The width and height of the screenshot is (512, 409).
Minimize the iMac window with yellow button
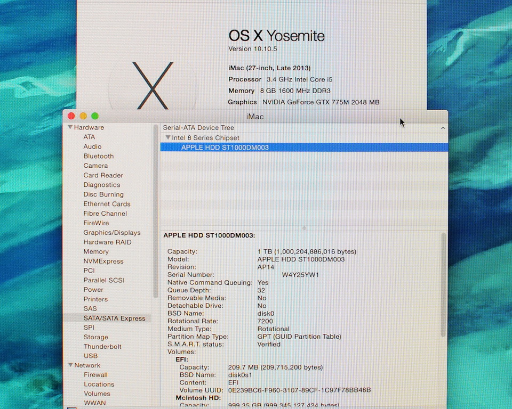point(83,116)
